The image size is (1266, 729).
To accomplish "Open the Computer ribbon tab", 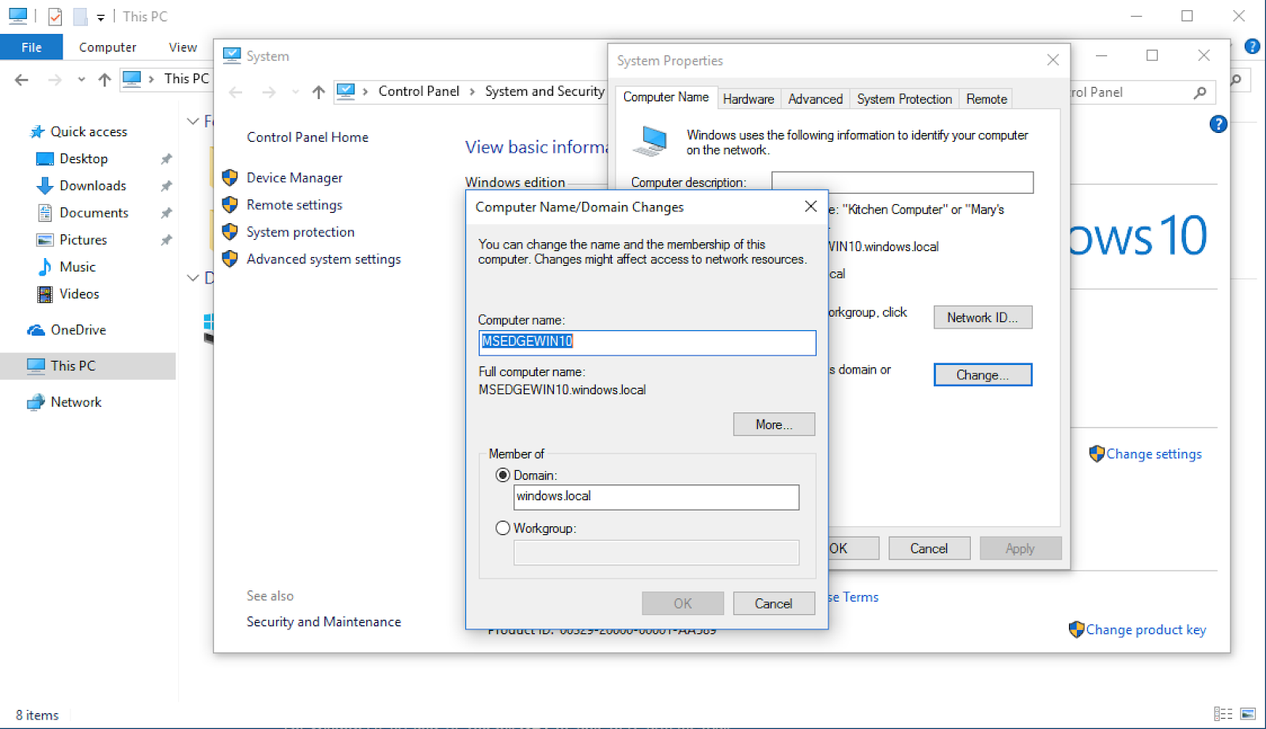I will (108, 47).
